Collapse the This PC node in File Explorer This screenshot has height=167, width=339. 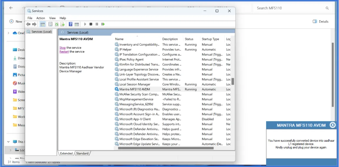(x=9, y=142)
